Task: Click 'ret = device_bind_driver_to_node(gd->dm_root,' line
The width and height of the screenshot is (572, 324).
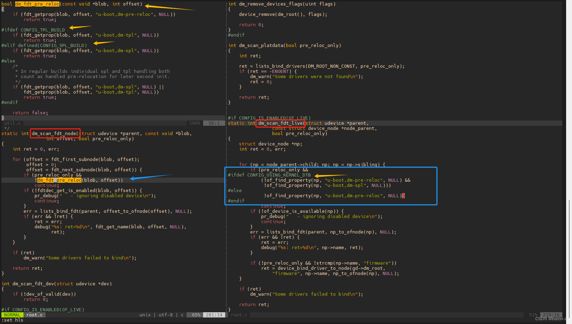Action: [323, 268]
